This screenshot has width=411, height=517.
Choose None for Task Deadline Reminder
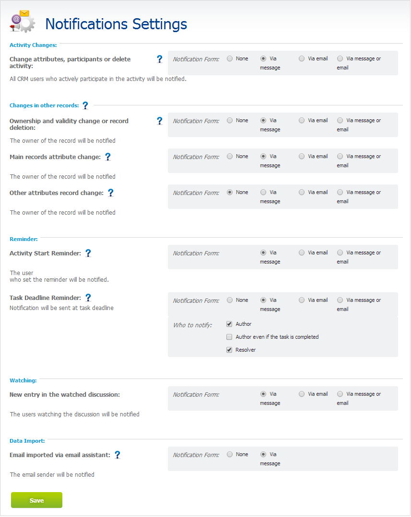click(230, 300)
